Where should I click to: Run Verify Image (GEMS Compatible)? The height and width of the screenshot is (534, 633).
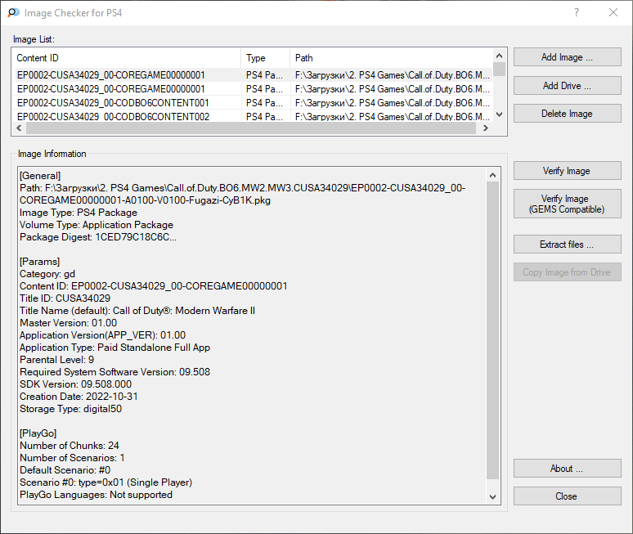pyautogui.click(x=568, y=204)
